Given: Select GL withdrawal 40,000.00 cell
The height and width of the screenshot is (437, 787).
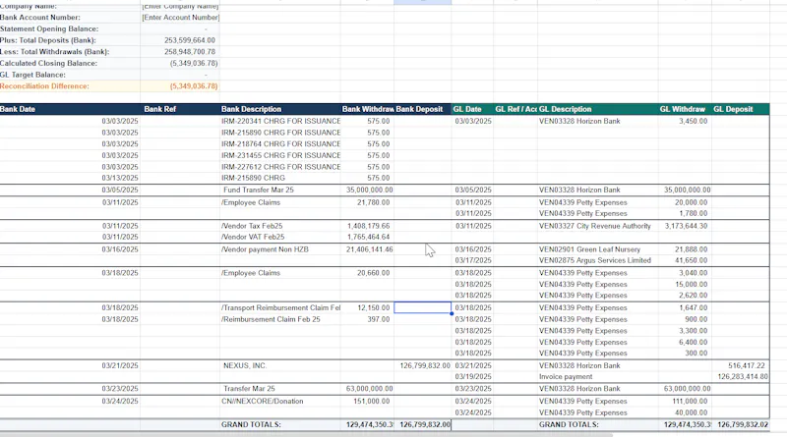Looking at the screenshot, I should 685,413.
